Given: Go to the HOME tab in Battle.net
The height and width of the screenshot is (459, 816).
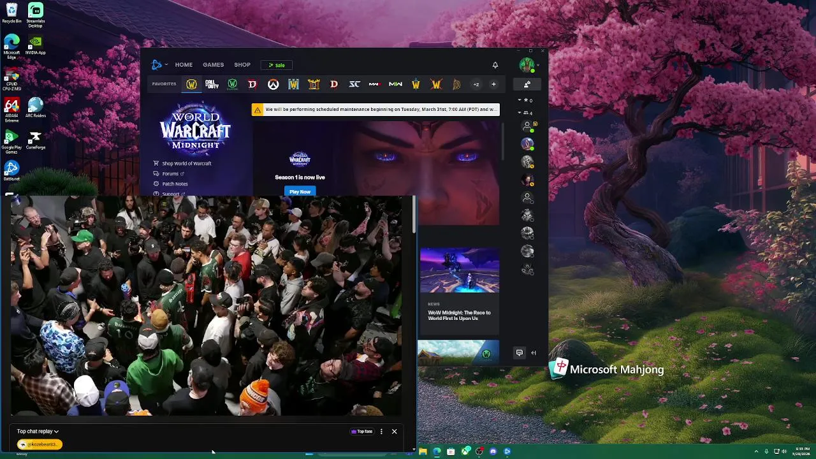Looking at the screenshot, I should (184, 65).
